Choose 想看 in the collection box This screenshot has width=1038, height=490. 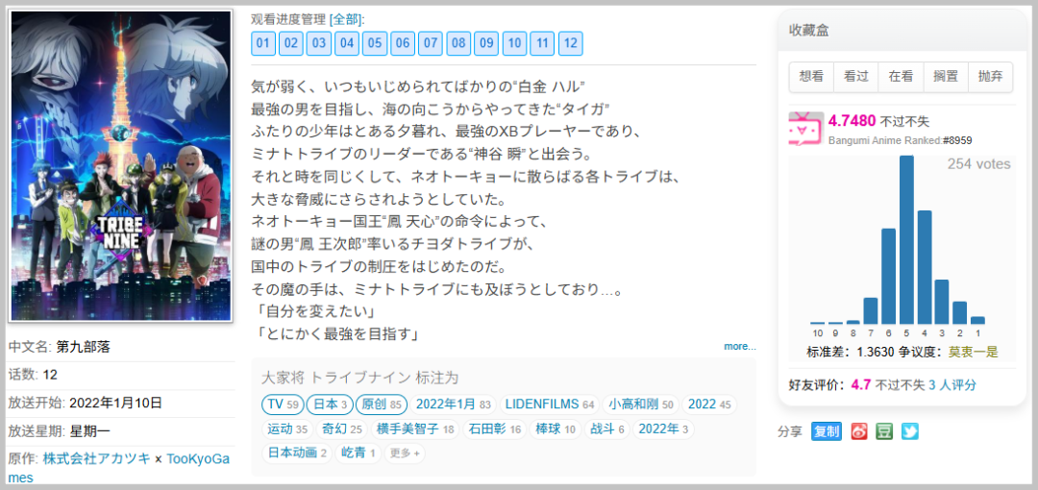(811, 77)
